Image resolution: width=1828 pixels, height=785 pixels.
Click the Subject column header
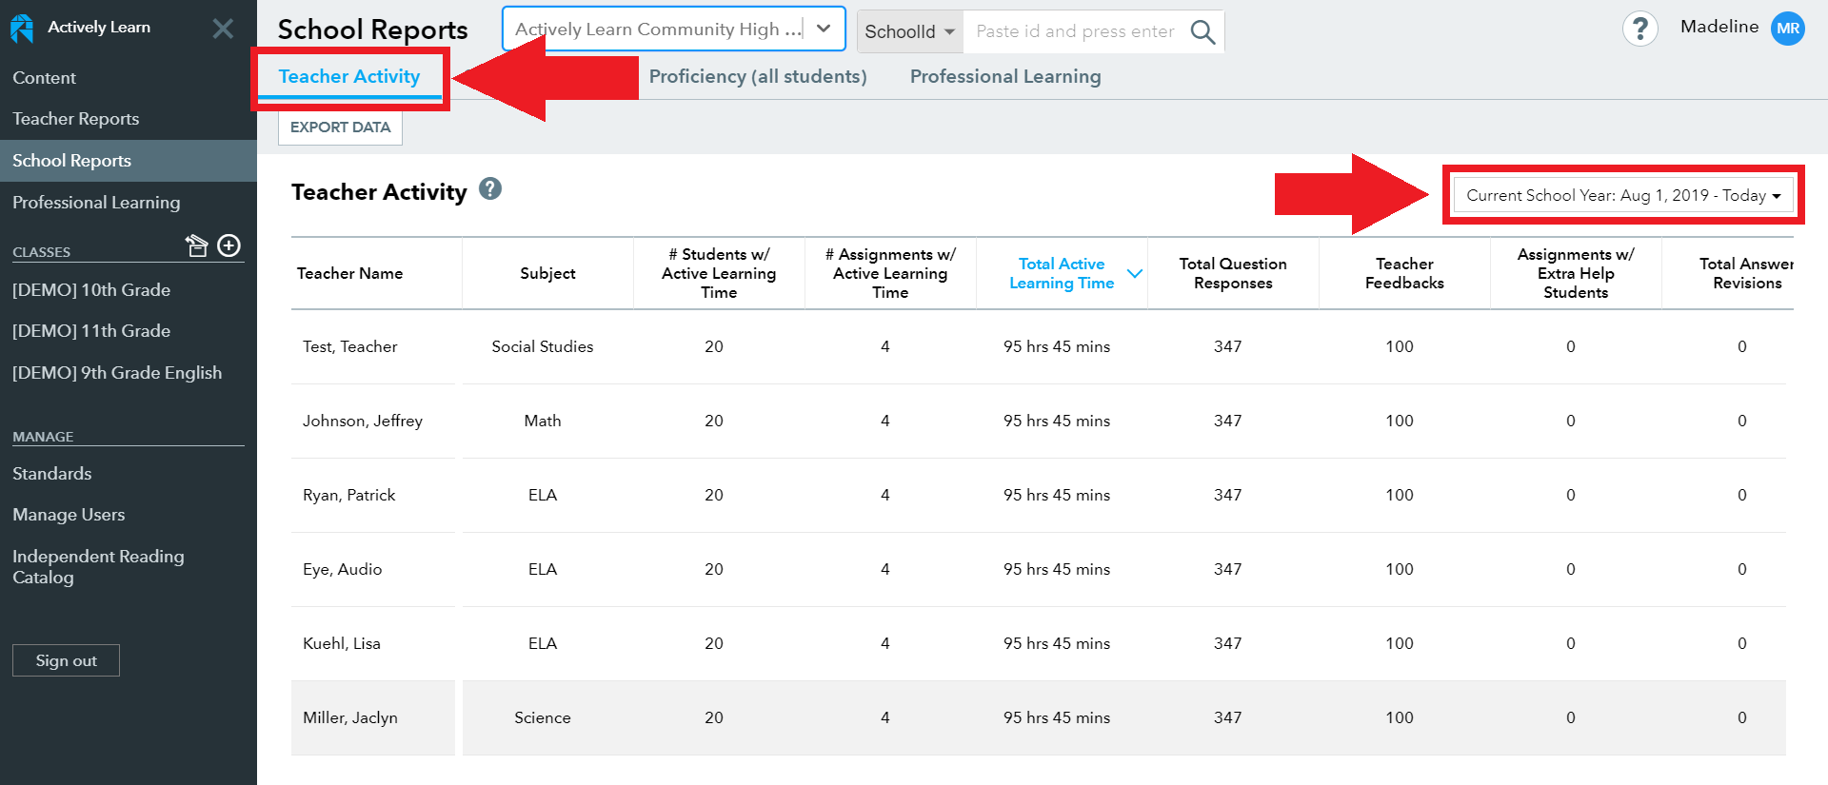click(x=547, y=273)
